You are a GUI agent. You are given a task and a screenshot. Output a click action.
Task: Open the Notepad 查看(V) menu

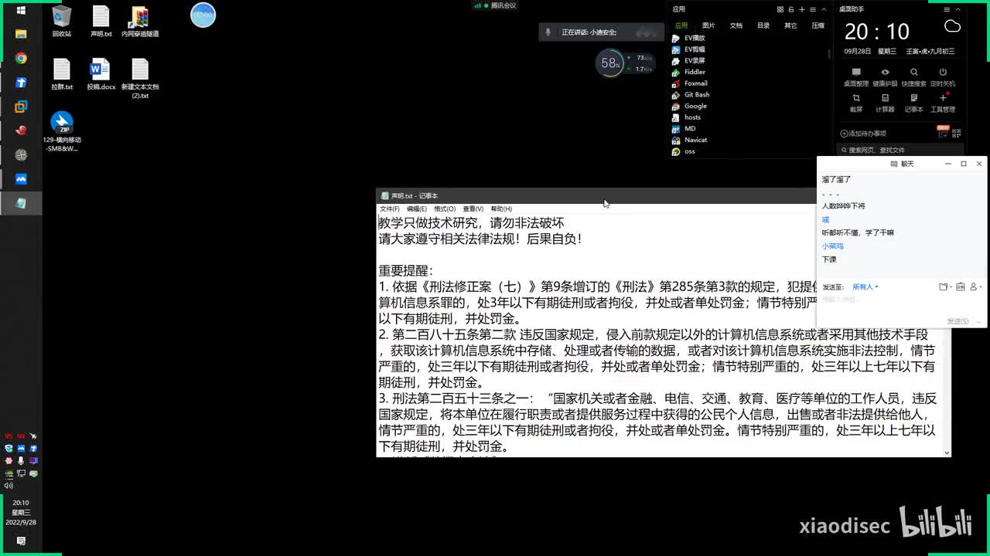coord(473,208)
